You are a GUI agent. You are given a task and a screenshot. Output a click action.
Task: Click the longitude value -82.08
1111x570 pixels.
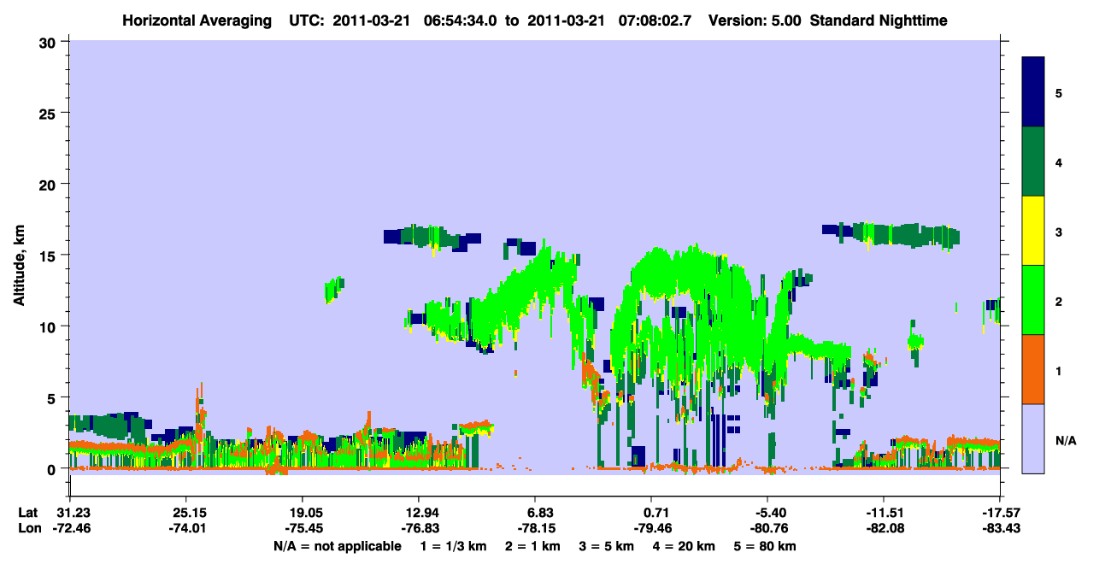(884, 529)
